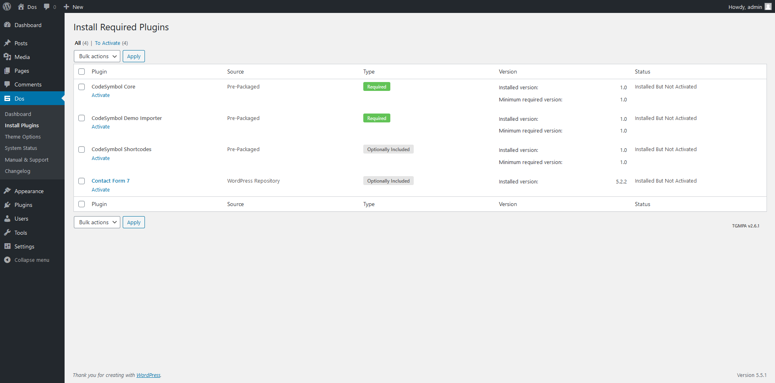Open the WordPress logo menu
The image size is (775, 383).
[x=7, y=6]
